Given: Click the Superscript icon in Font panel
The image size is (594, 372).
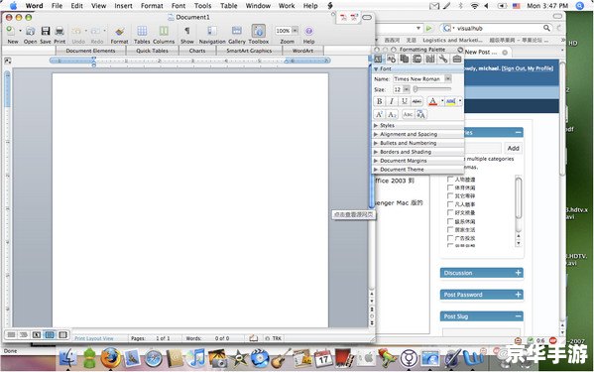Looking at the screenshot, I should coord(379,114).
